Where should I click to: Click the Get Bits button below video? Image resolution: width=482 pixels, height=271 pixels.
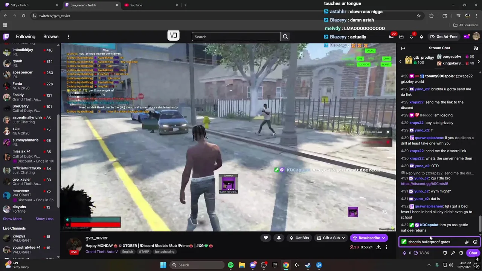click(x=299, y=238)
